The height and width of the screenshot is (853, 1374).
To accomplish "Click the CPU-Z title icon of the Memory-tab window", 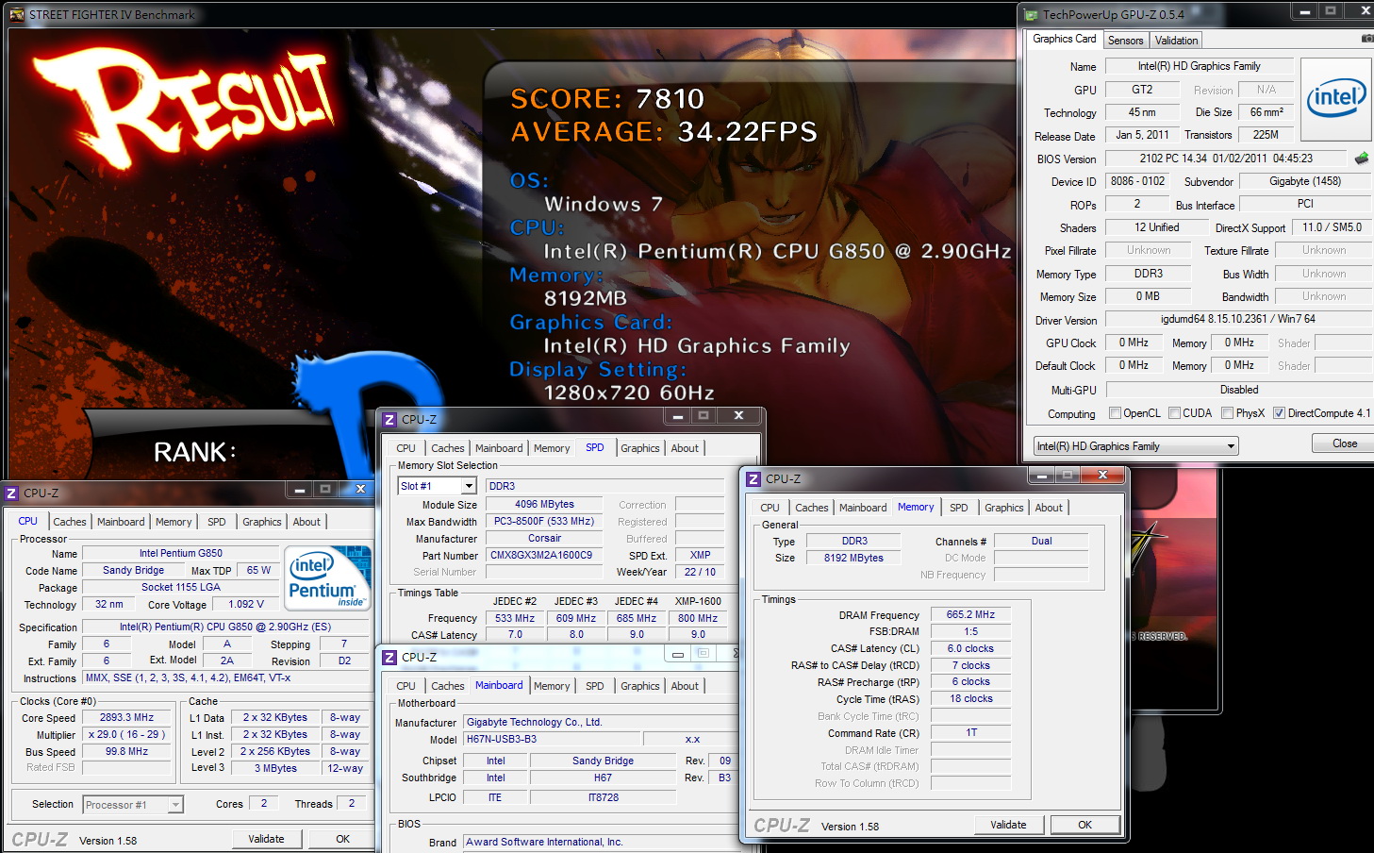I will (x=753, y=478).
